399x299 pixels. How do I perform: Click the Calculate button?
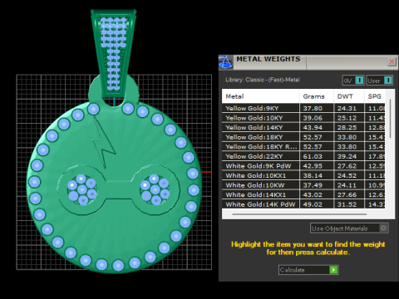pos(308,270)
